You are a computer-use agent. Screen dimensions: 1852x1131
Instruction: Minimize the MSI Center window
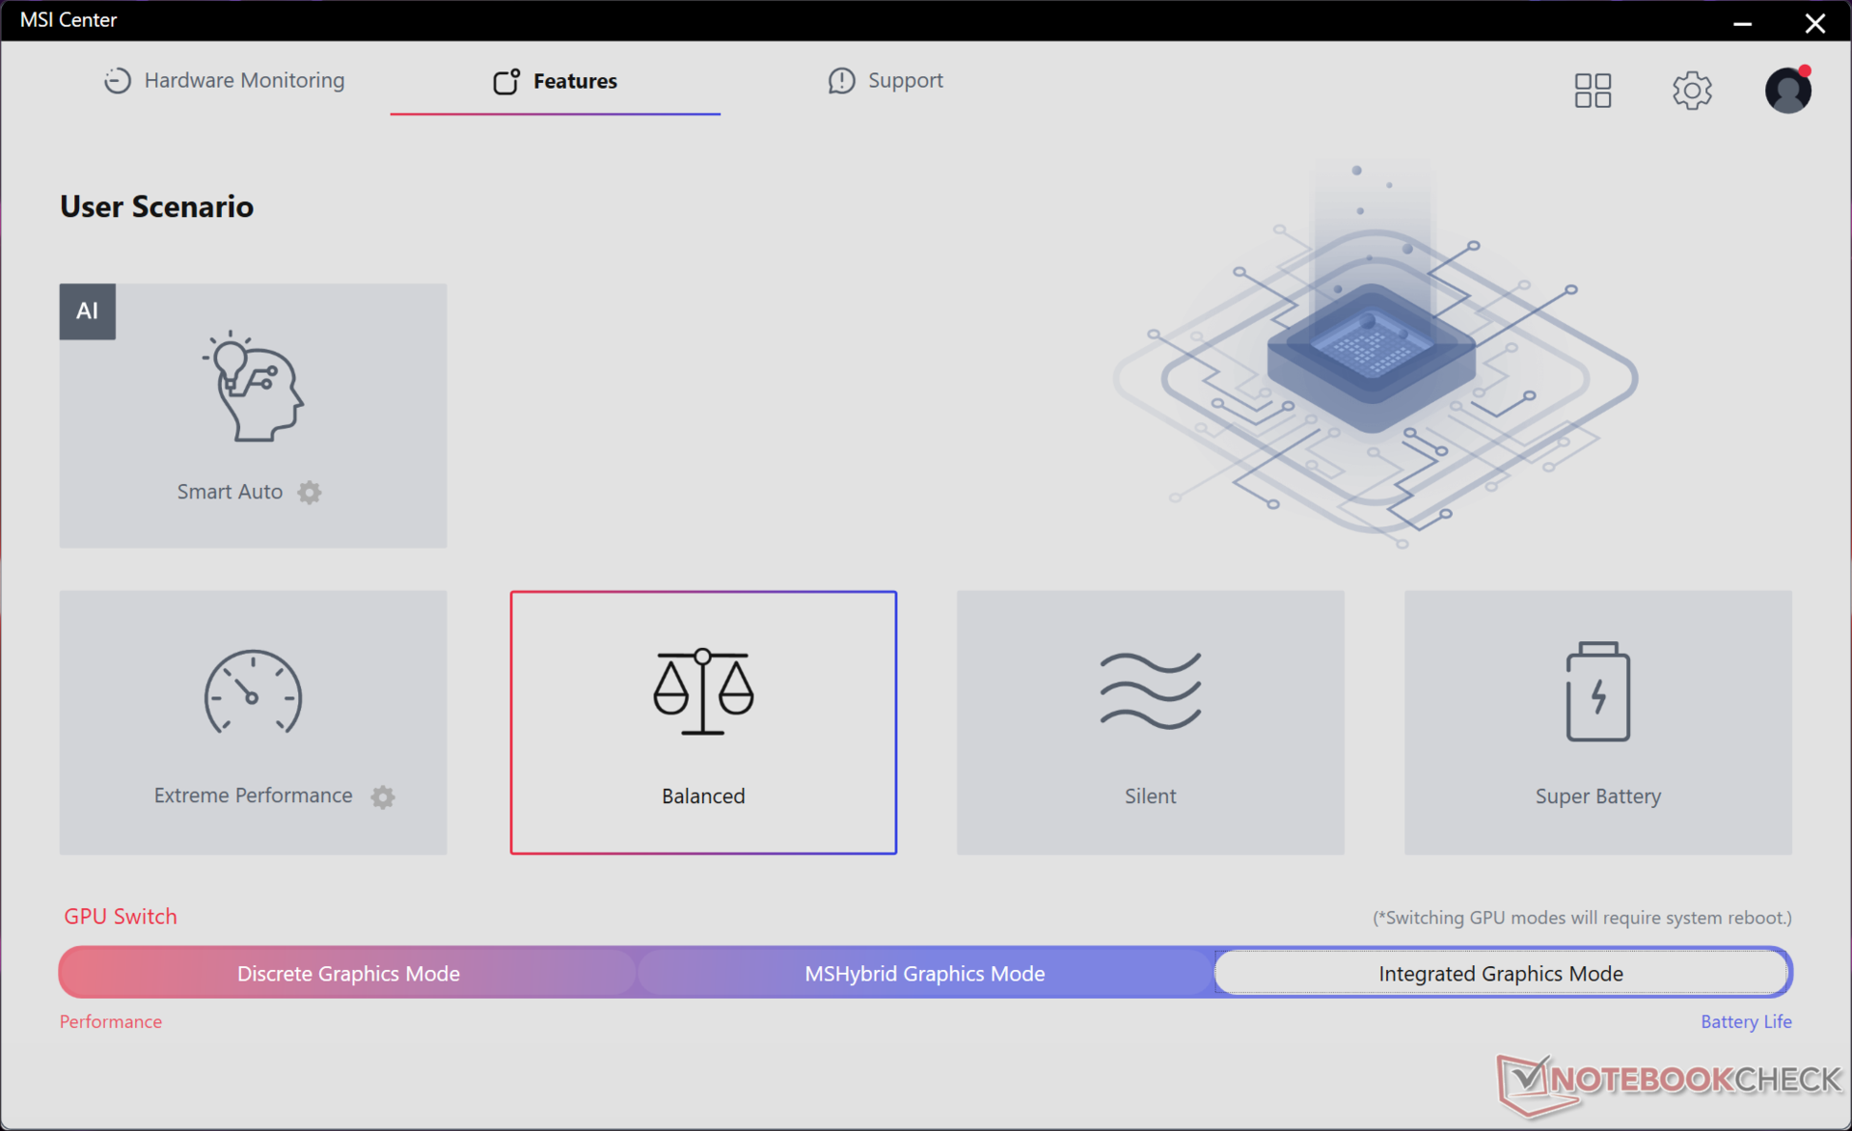point(1742,22)
